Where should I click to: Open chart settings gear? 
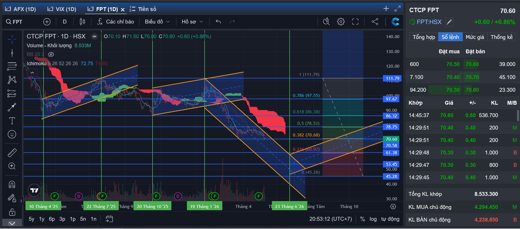(341, 22)
